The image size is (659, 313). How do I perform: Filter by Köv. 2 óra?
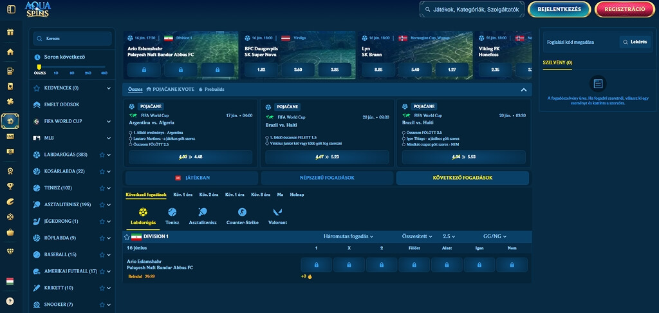209,194
